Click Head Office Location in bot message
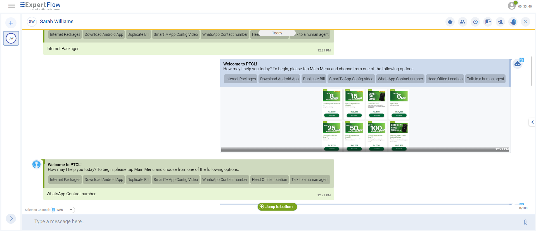 445,79
